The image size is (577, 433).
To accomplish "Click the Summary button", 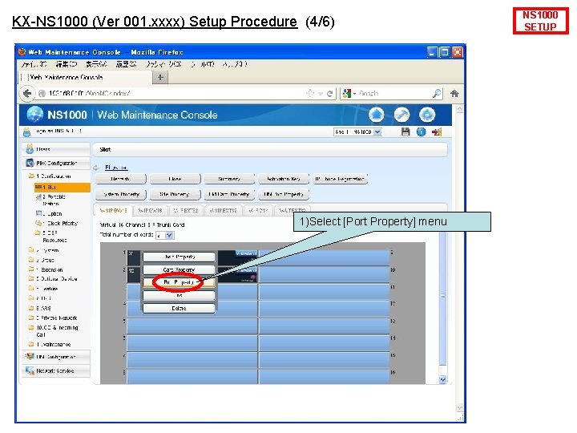I will click(x=229, y=179).
